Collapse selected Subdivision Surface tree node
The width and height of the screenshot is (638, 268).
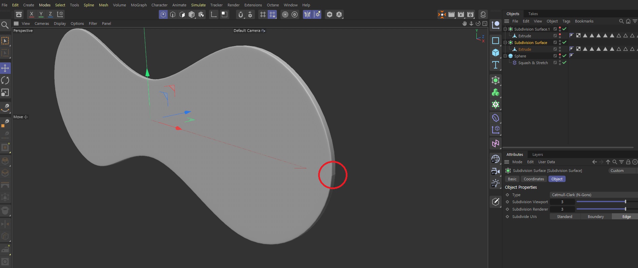[505, 43]
